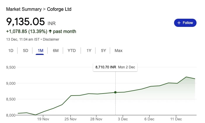This screenshot has height=123, width=205.
Task: Click the 6 Dec axis label
Action: point(149,119)
